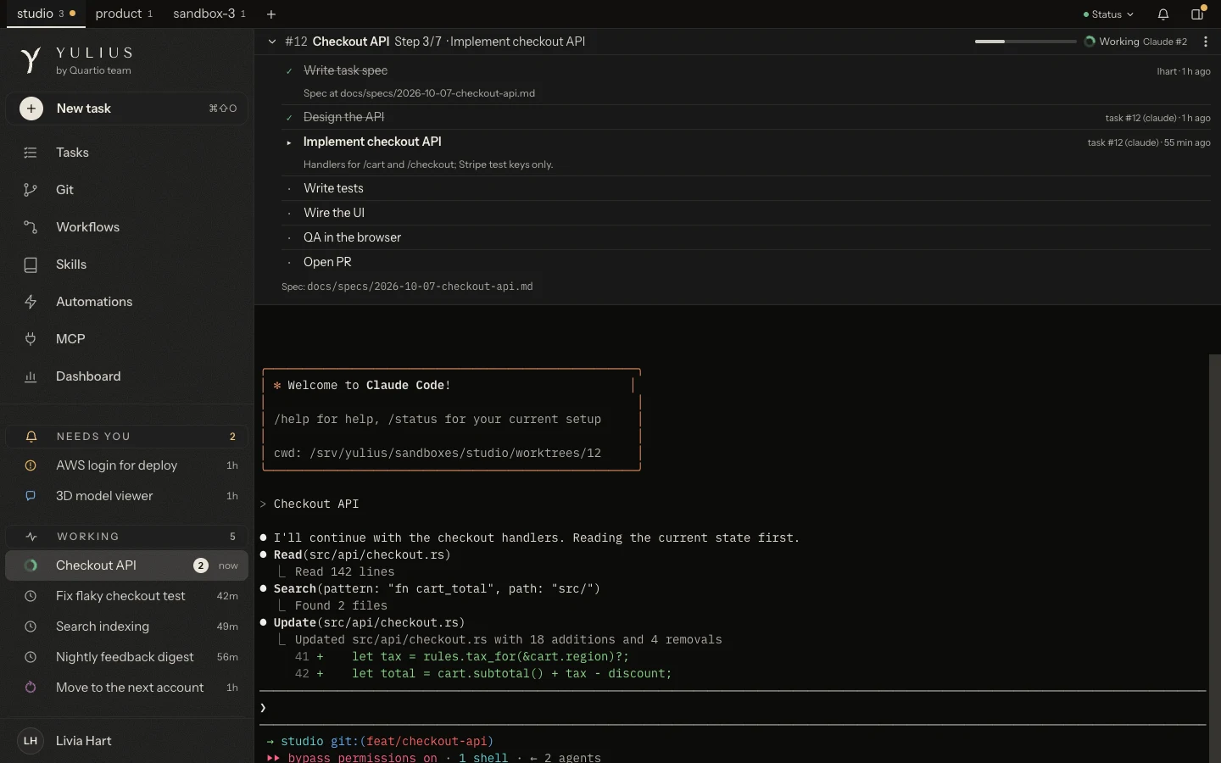1221x763 pixels.
Task: Open Tasks list icon in sidebar
Action: click(x=31, y=153)
